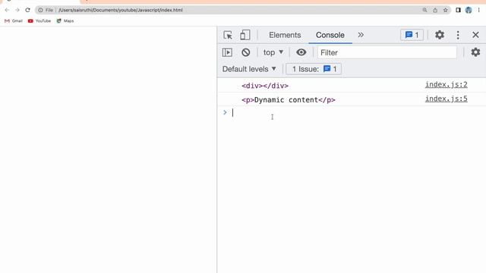486x273 pixels.
Task: Show the console sidebar
Action: click(x=227, y=52)
